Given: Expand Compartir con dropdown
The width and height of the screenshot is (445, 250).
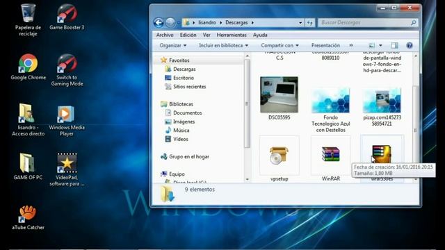Looking at the screenshot, I should tap(280, 45).
